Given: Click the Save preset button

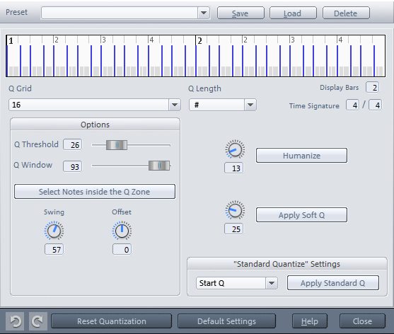Looking at the screenshot, I should (241, 13).
